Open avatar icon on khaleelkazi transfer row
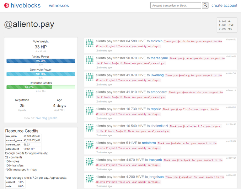Image resolution: width=241 pixels, height=189 pixels. [x=90, y=128]
